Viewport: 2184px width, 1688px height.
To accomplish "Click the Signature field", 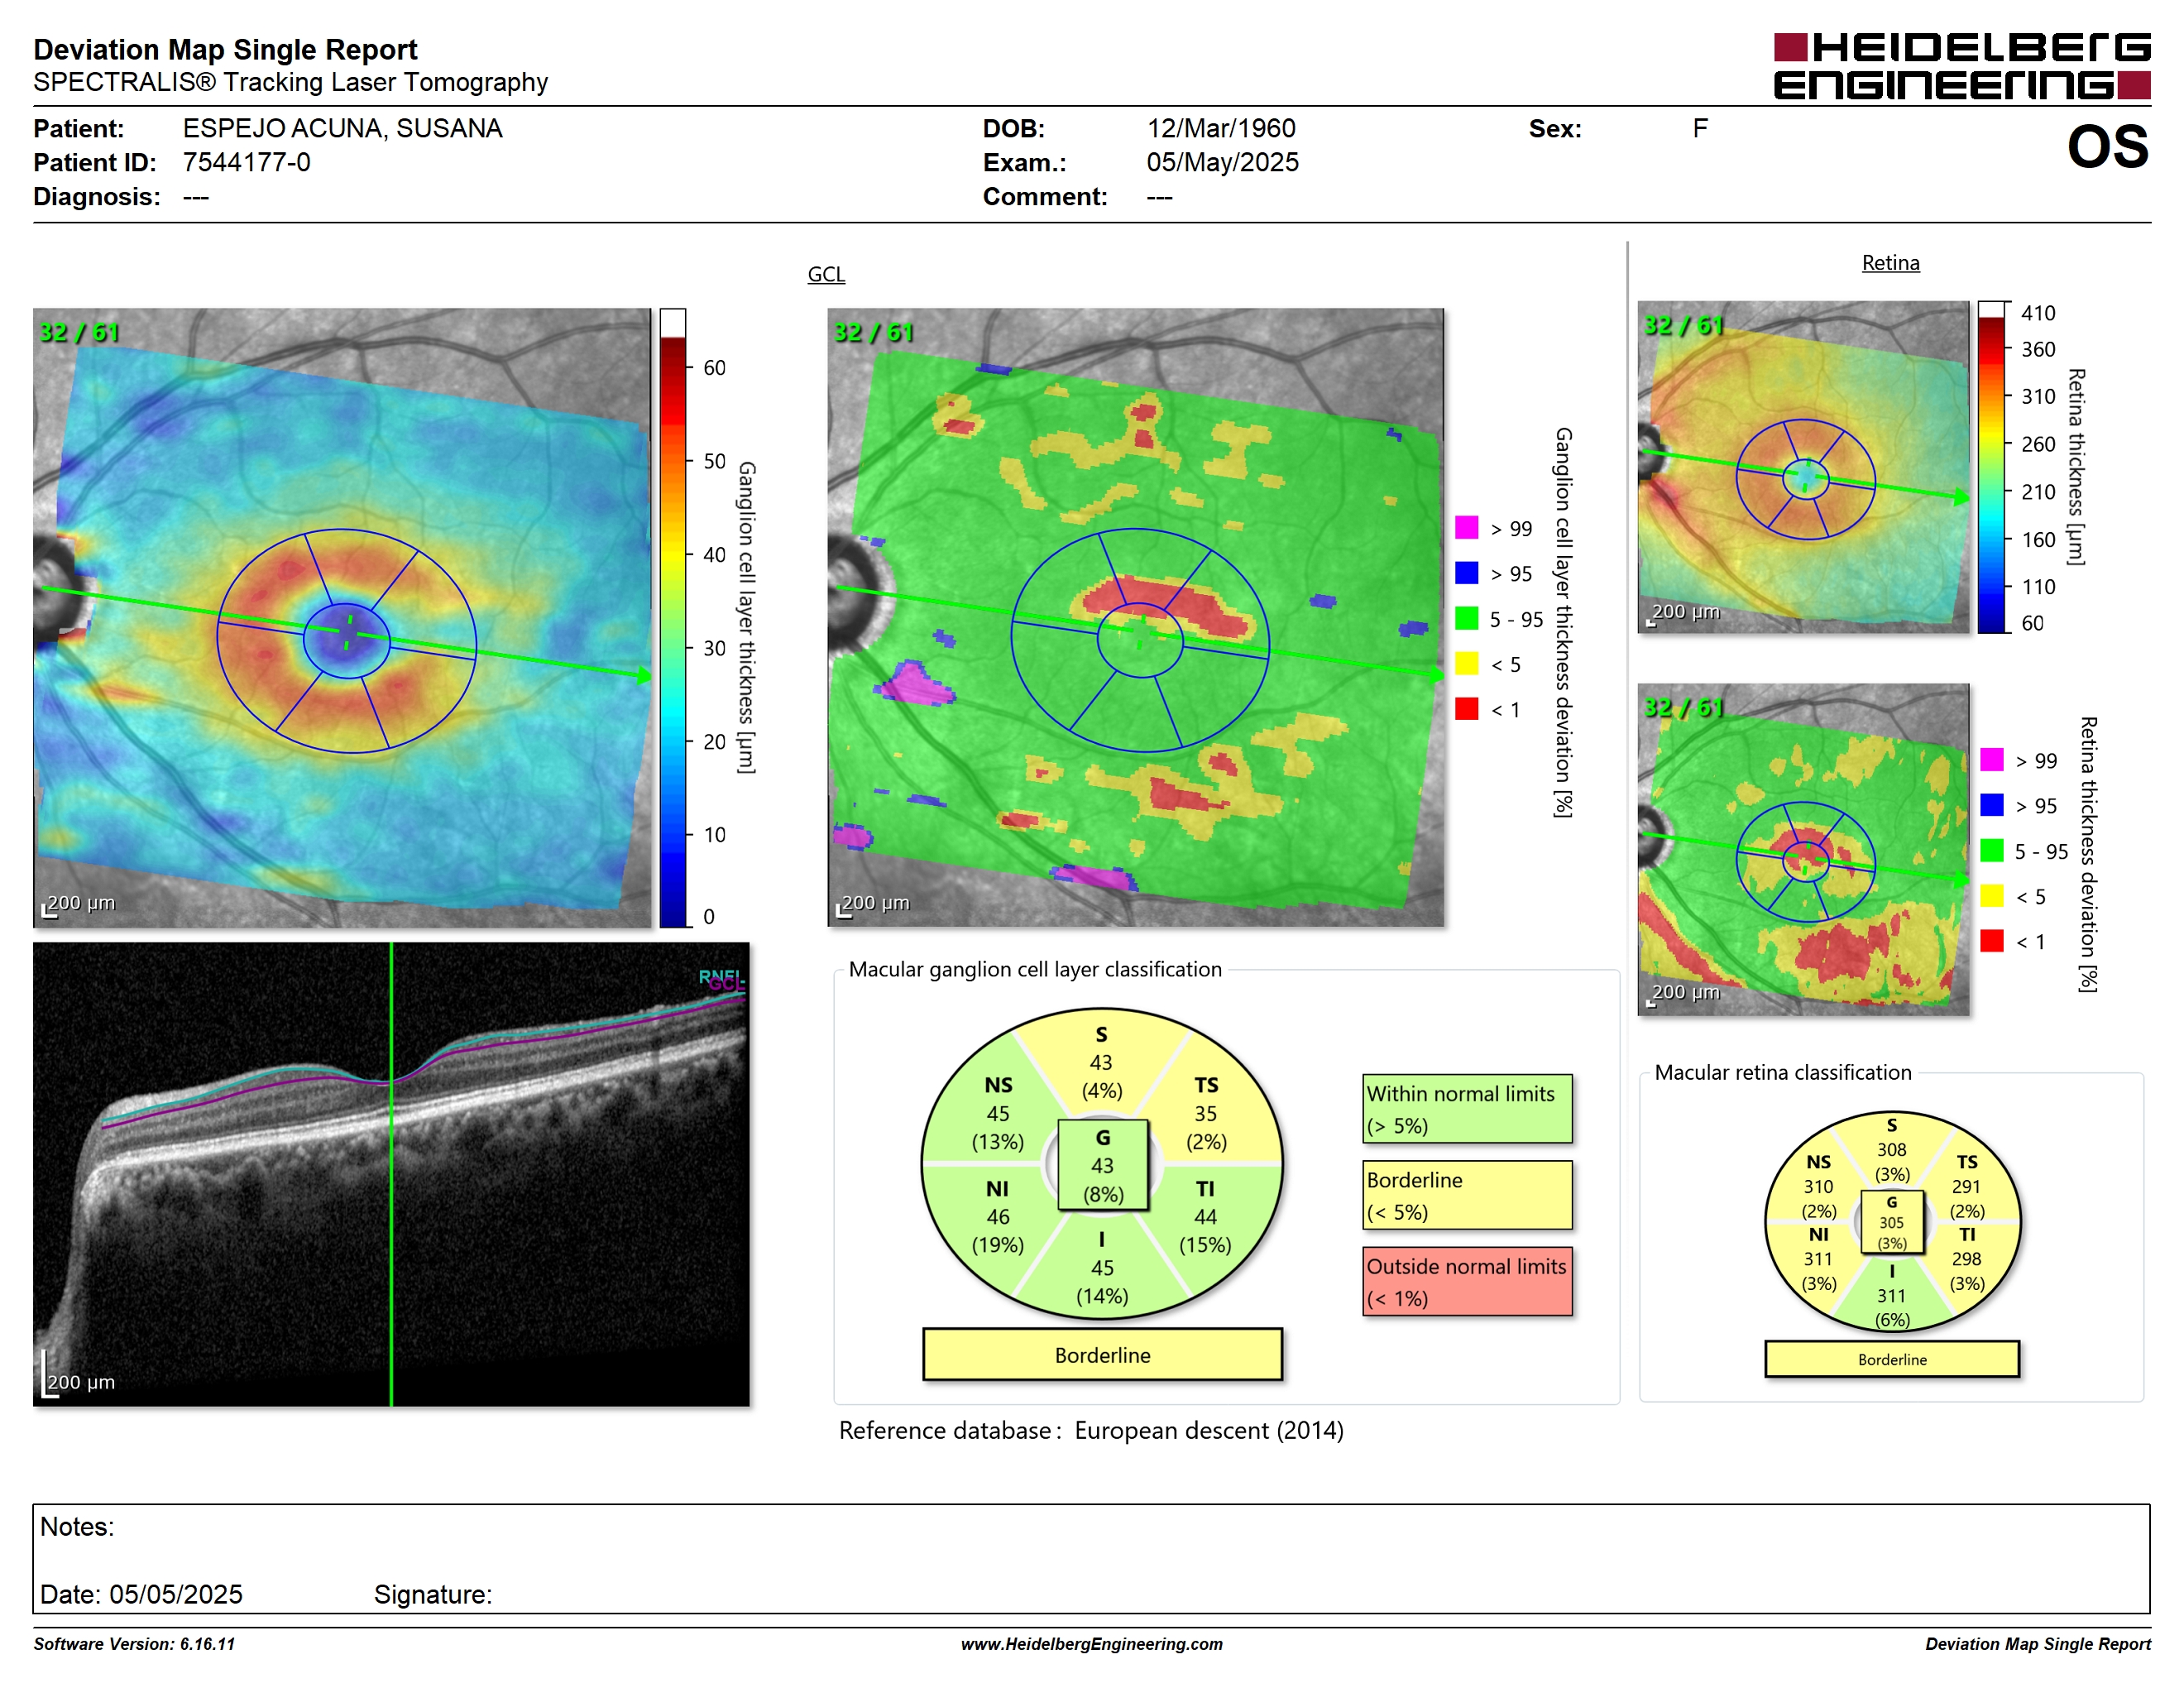I will 433,1595.
